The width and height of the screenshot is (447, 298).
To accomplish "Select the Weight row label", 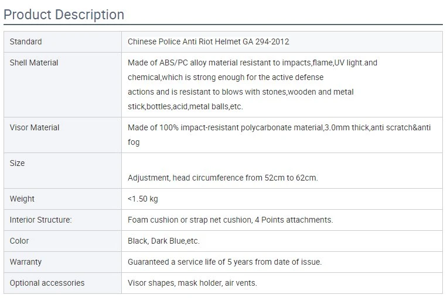I will pos(22,199).
